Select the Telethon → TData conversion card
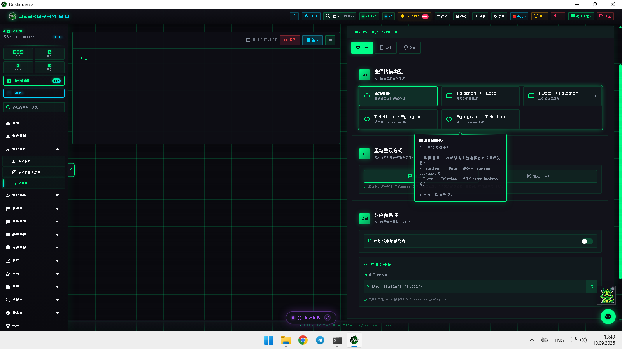The image size is (622, 349). [480, 96]
